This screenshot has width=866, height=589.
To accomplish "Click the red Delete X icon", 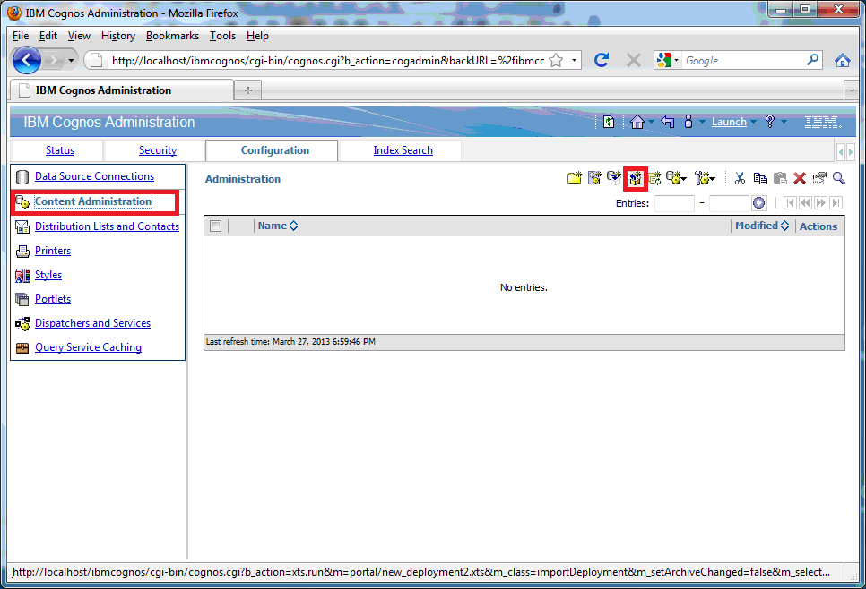I will (x=799, y=178).
